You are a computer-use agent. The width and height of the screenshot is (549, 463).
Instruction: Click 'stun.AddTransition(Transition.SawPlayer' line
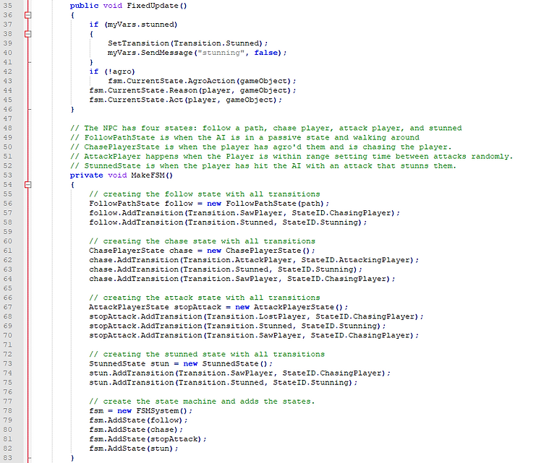click(x=240, y=373)
